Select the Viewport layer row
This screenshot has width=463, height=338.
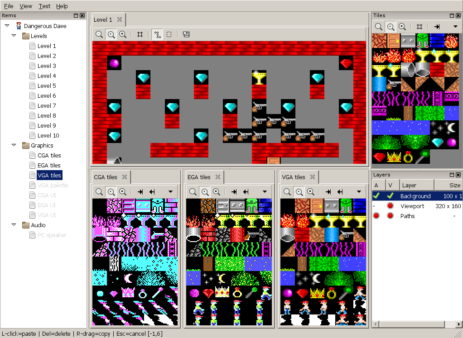click(417, 206)
